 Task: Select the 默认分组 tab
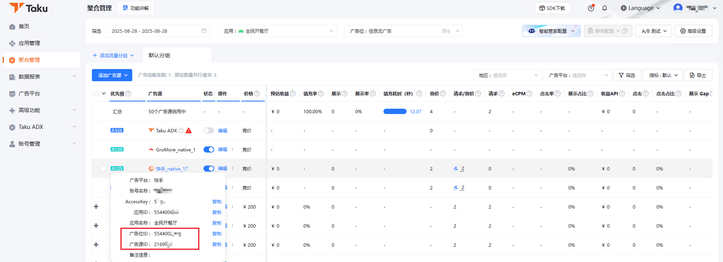click(x=177, y=55)
